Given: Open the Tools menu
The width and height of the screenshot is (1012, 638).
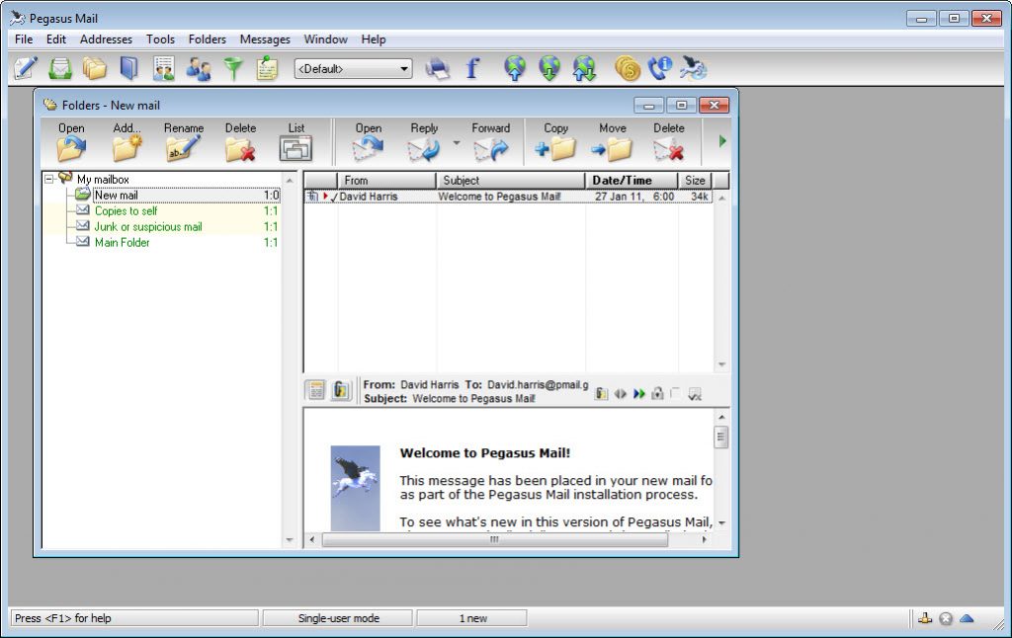Looking at the screenshot, I should (x=160, y=40).
